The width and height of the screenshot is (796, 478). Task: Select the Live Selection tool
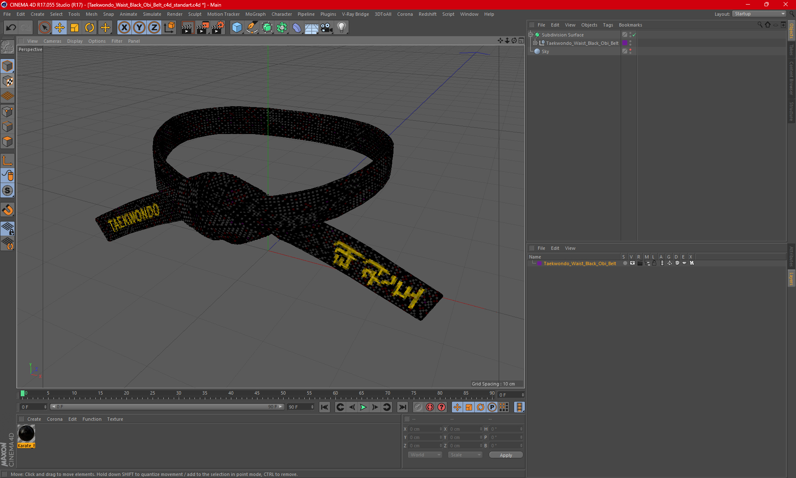44,28
